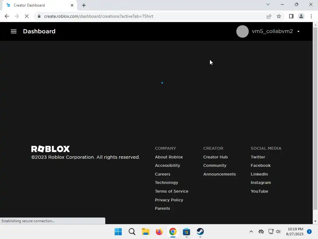Open Steam from the taskbar
This screenshot has height=239, width=318.
click(200, 232)
